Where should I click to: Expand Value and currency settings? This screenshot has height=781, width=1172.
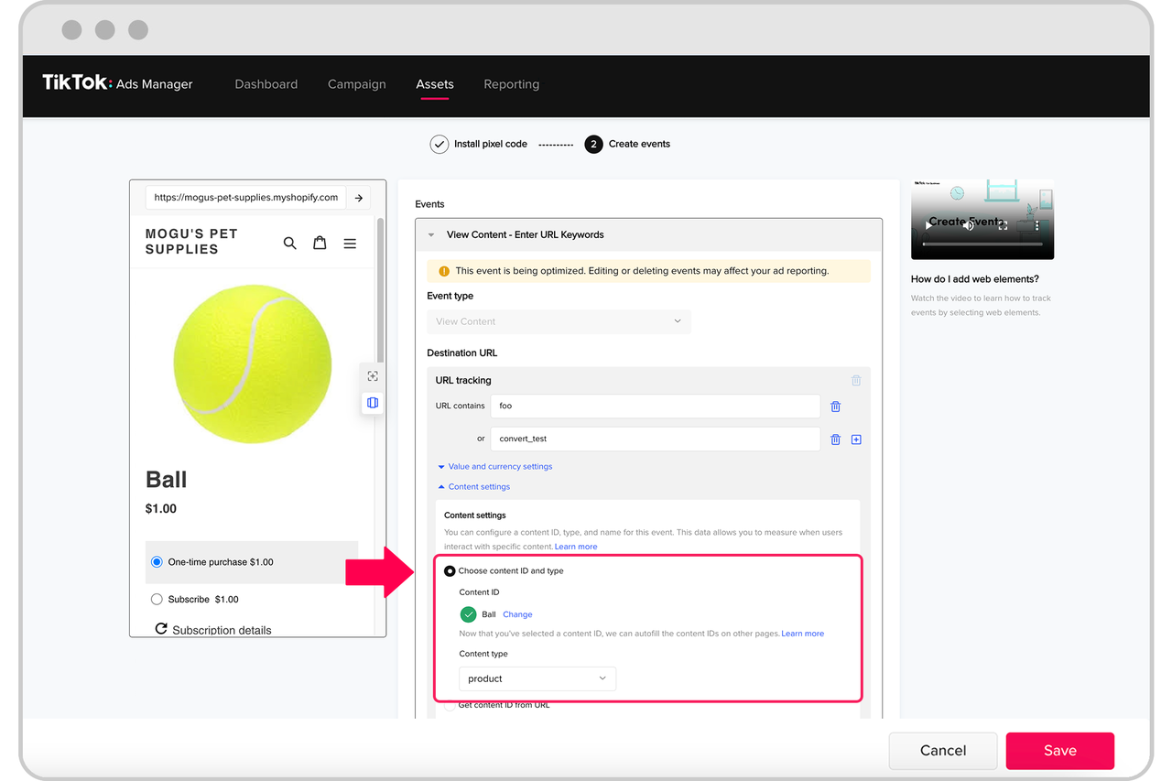click(x=500, y=467)
